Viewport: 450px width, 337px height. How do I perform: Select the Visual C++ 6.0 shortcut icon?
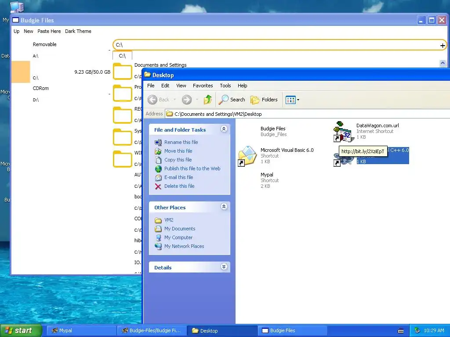(x=343, y=159)
